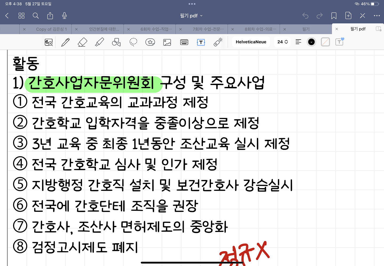Go back with the back arrow
The image size is (384, 266).
(x=7, y=16)
